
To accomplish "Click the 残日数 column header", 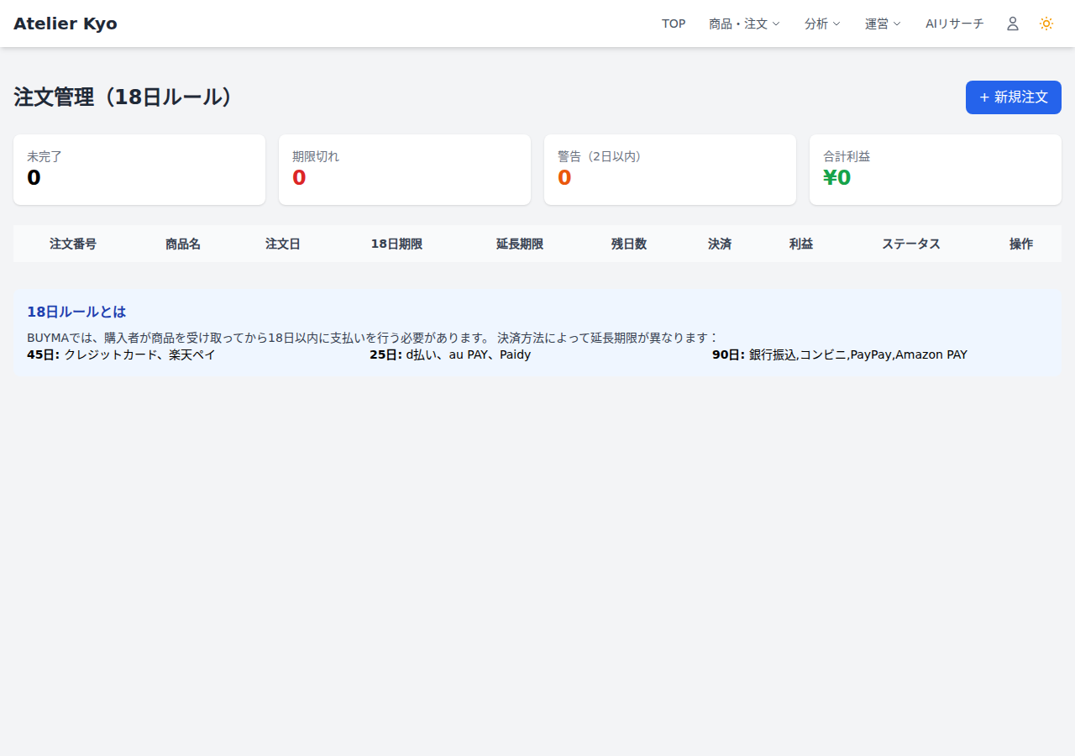I will (x=629, y=244).
